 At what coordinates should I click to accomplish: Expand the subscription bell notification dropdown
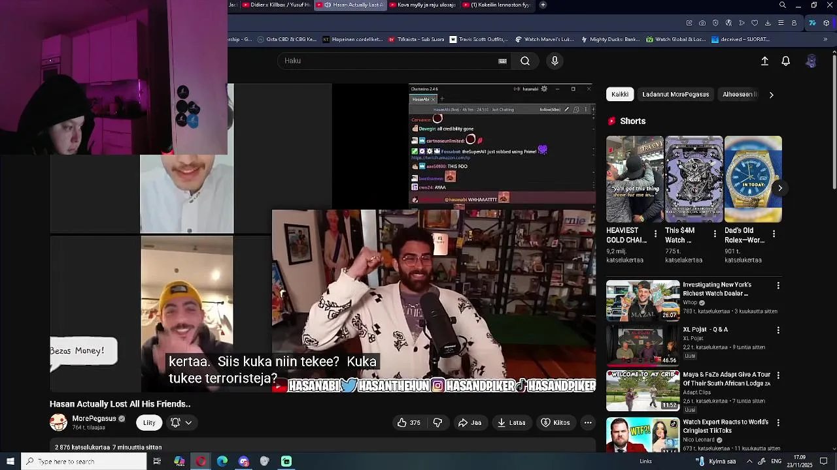181,422
